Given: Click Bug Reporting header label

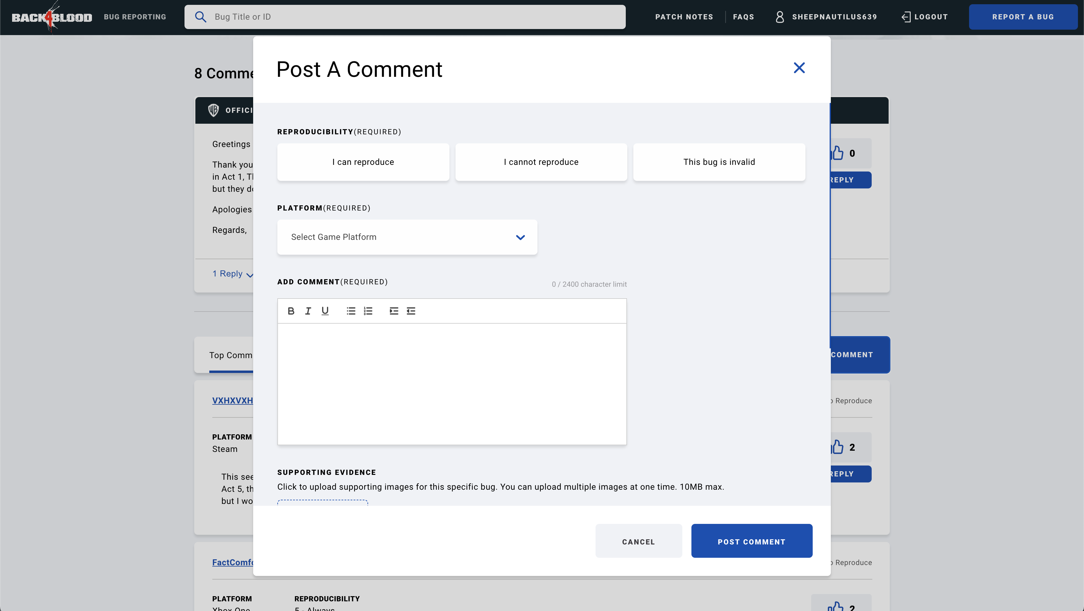Looking at the screenshot, I should coord(135,17).
